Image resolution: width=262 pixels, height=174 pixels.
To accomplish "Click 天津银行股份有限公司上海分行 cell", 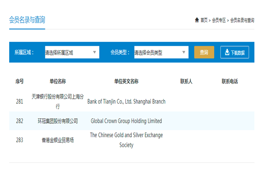I will tap(58, 101).
